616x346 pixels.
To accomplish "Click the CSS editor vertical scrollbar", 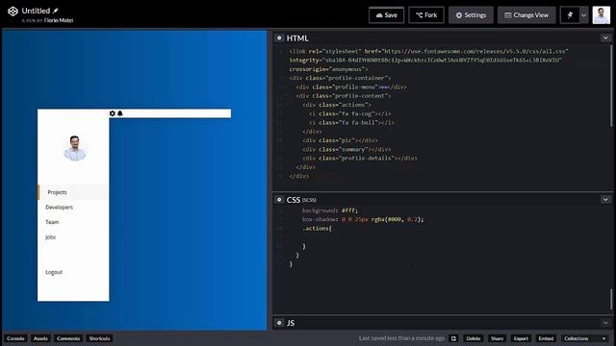I will (611, 299).
